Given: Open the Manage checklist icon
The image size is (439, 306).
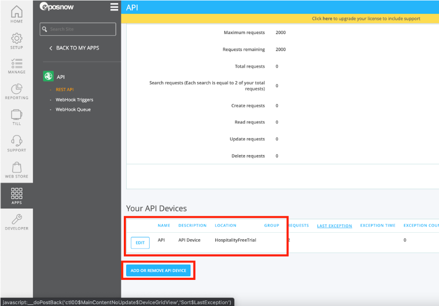Looking at the screenshot, I should 16,64.
